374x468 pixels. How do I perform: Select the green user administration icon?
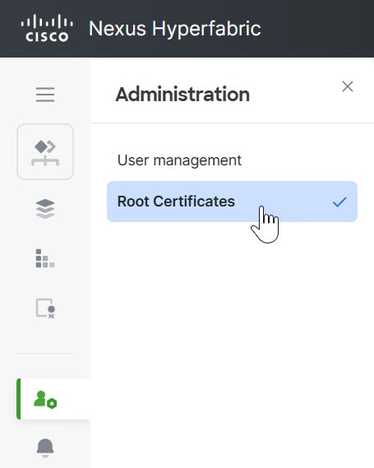coord(45,400)
